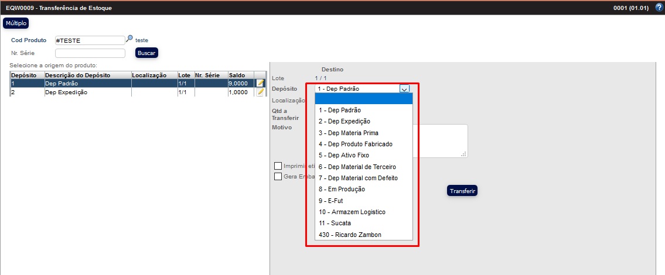Viewport: 665px width, 275px height.
Task: Click the product search magnifier icon
Action: (x=129, y=40)
